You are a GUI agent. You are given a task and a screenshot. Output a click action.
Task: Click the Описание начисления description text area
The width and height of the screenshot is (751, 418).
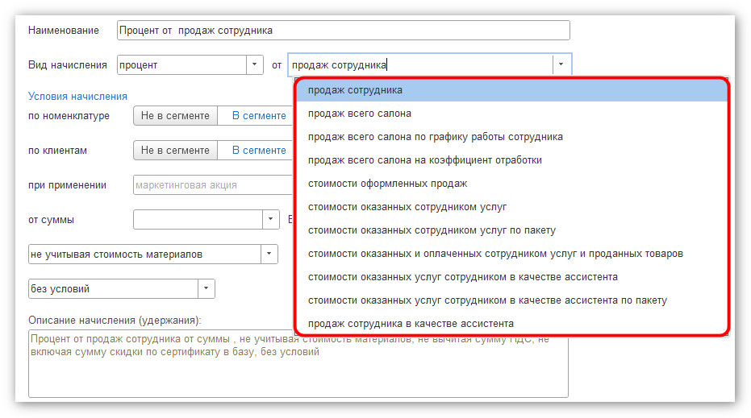click(298, 363)
